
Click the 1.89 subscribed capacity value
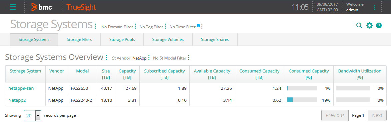(183, 88)
